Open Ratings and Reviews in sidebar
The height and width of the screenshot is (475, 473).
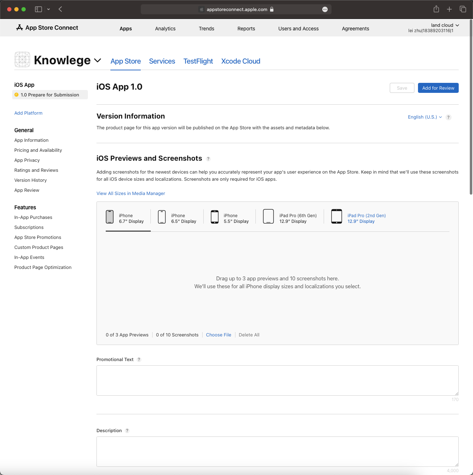pyautogui.click(x=36, y=170)
